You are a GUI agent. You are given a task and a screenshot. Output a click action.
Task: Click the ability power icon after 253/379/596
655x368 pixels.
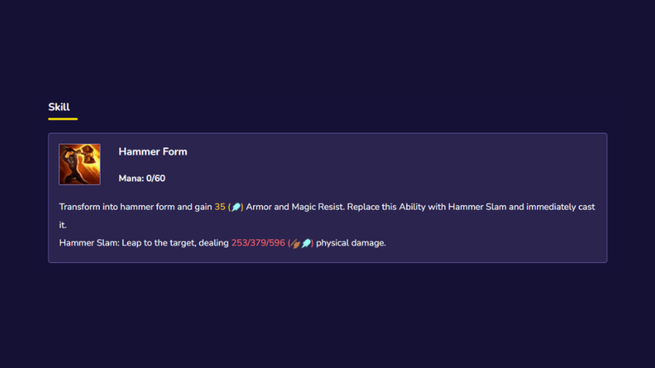306,243
